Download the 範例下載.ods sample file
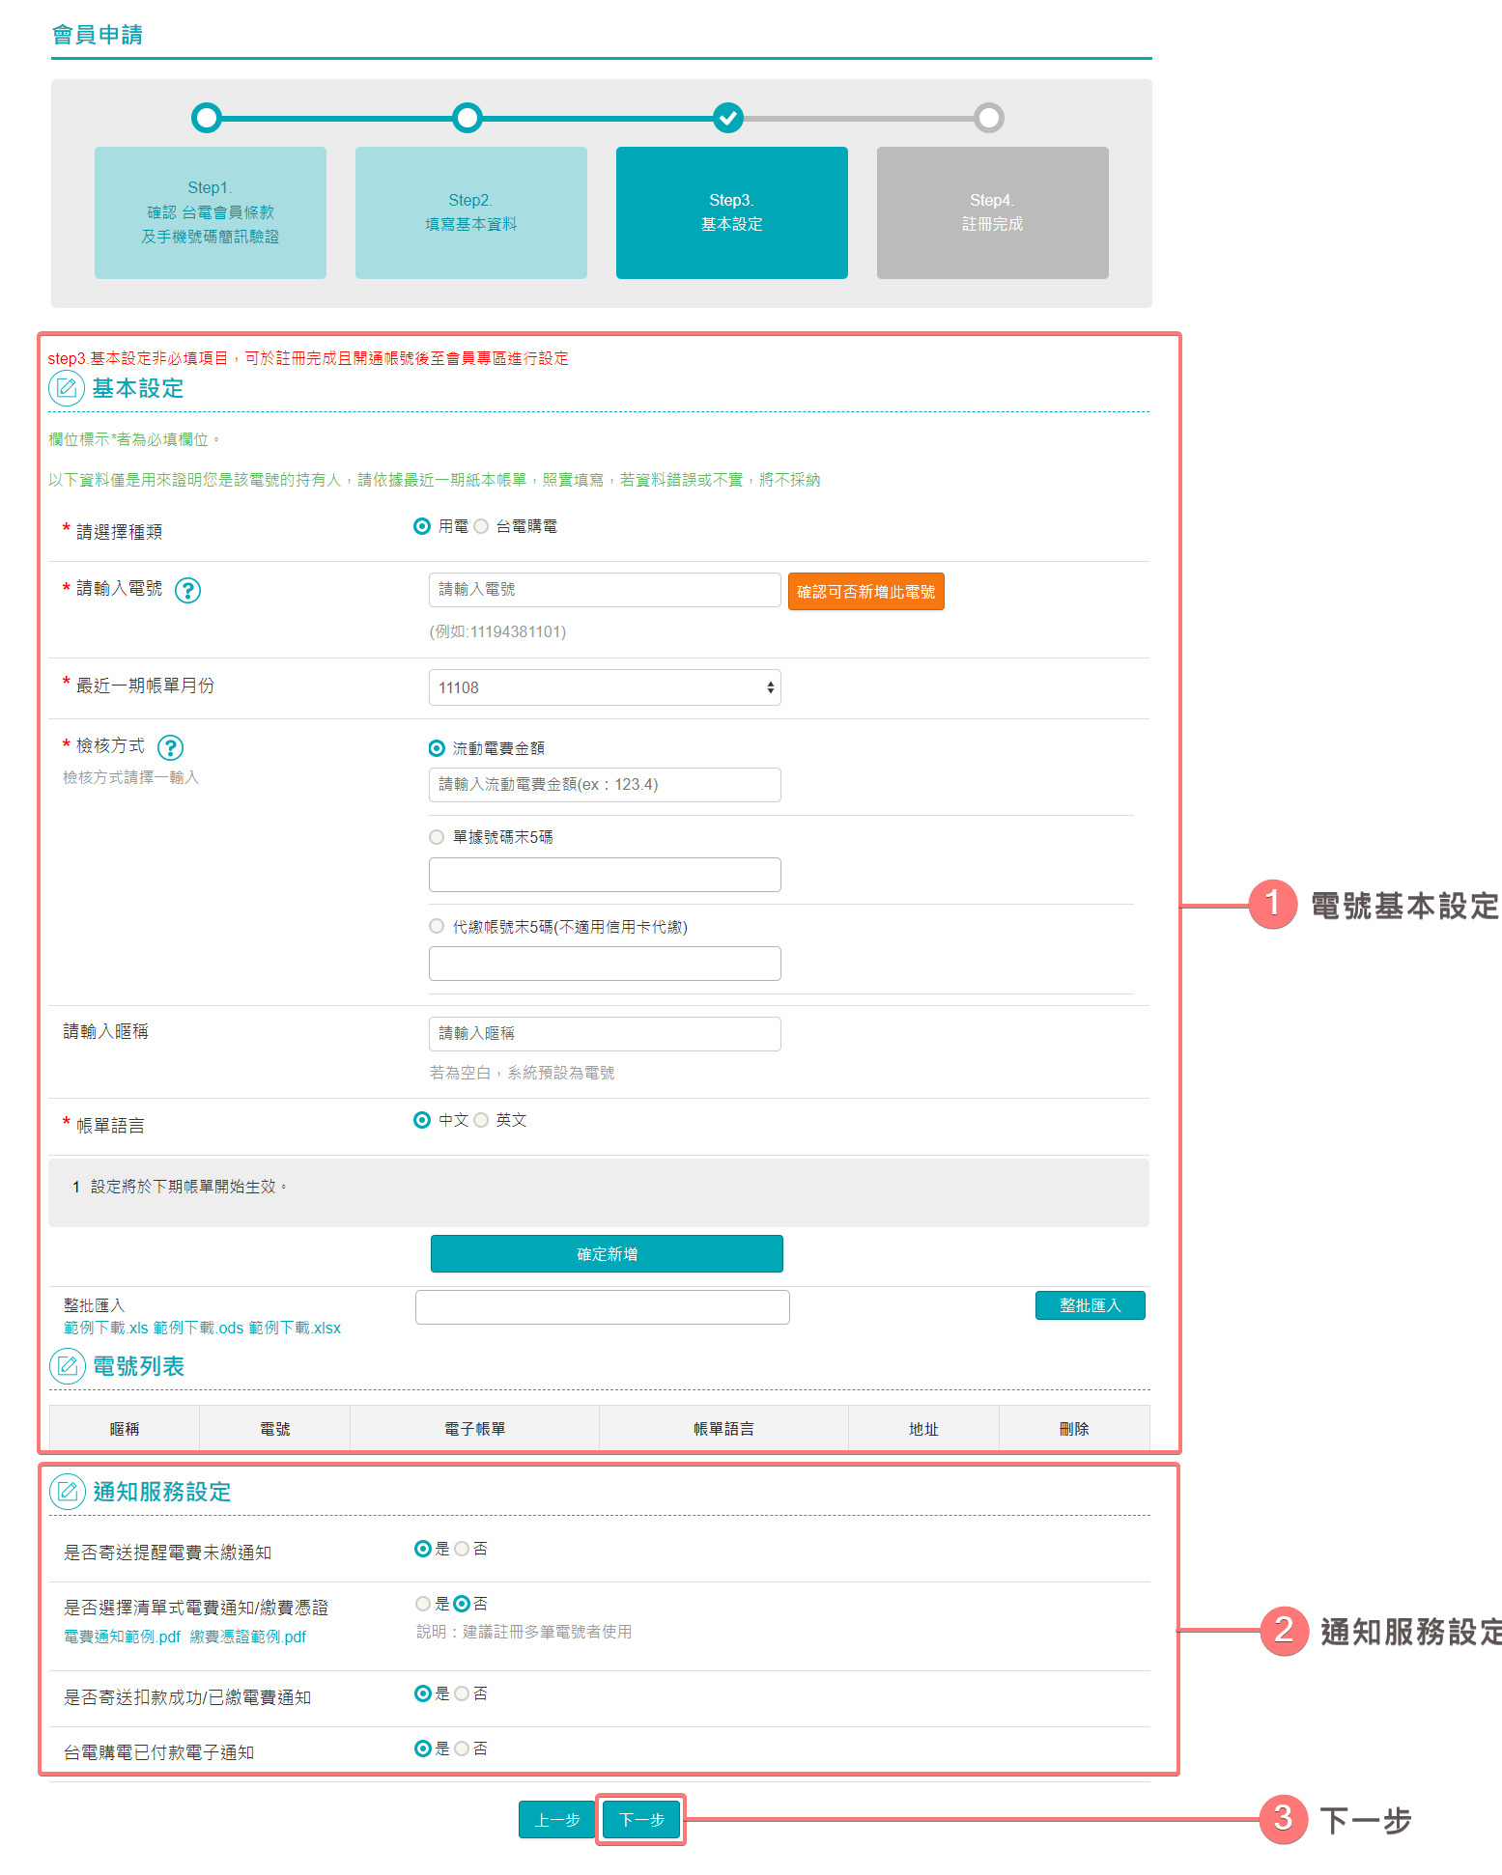Viewport: 1502px width, 1875px height. (x=199, y=1329)
